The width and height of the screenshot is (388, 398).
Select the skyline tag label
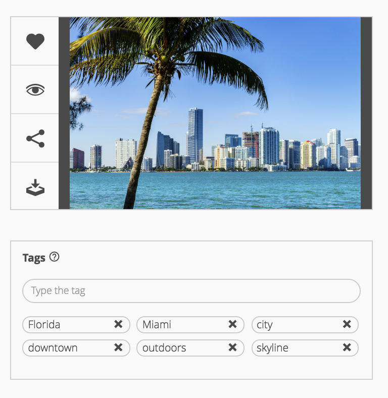(272, 349)
